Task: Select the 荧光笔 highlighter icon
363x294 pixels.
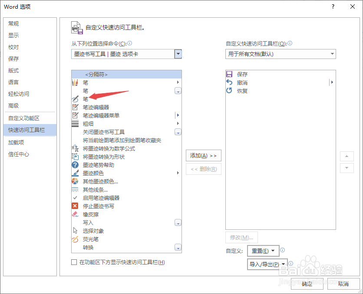Action: (x=75, y=239)
